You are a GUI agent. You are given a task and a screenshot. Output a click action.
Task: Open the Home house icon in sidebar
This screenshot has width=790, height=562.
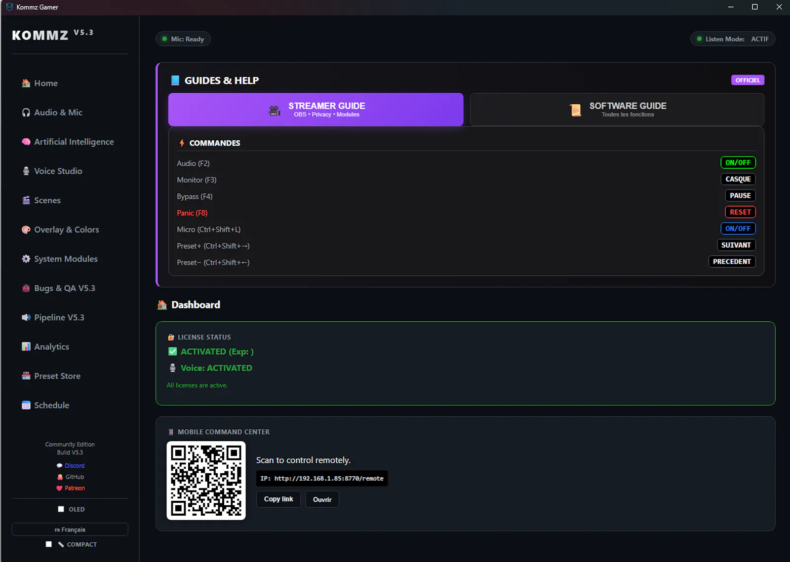[x=26, y=83]
